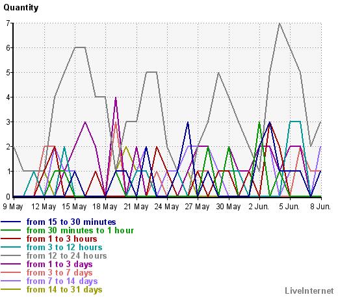Click the '30 May' x-axis label

pos(228,207)
